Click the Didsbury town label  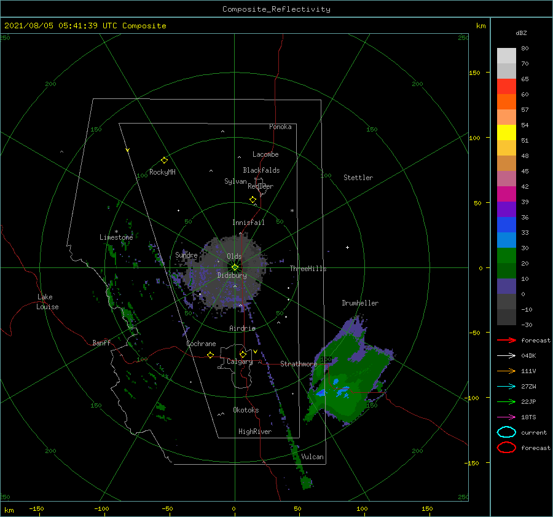click(x=232, y=275)
